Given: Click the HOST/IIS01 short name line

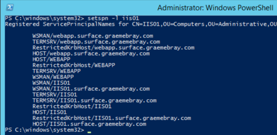Looking at the screenshot, I should point(50,112).
